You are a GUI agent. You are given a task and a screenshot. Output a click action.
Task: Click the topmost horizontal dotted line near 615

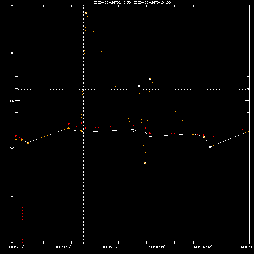(x=132, y=17)
